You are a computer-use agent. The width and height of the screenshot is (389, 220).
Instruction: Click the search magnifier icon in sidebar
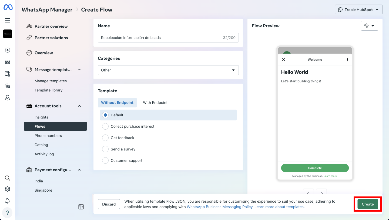point(8,178)
